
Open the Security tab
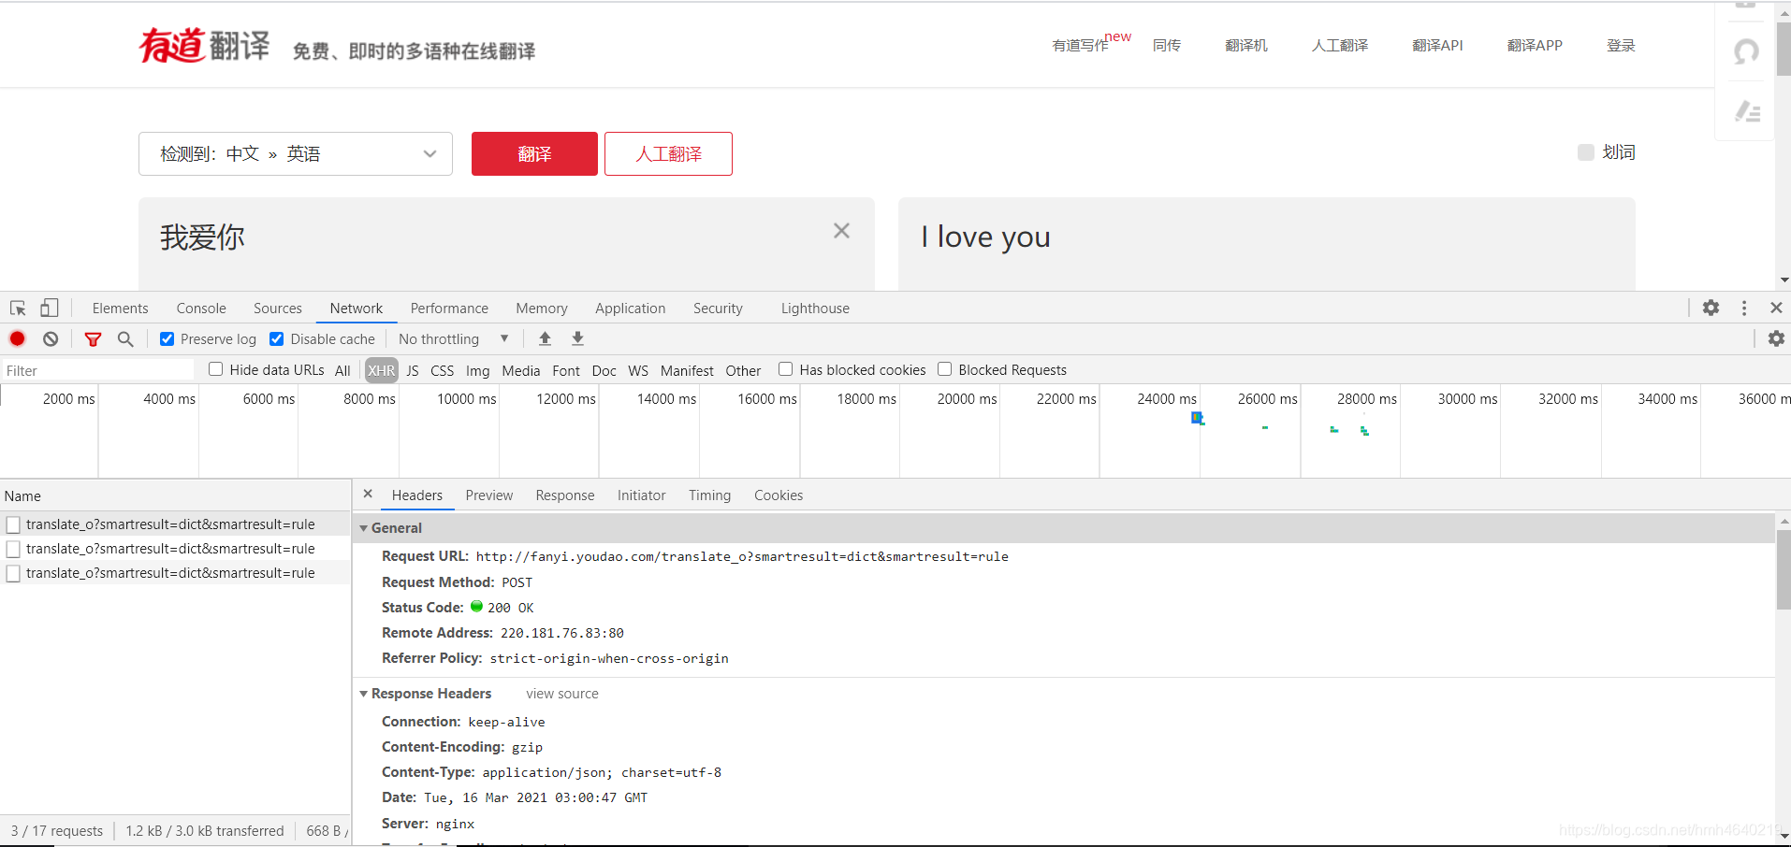pyautogui.click(x=718, y=309)
